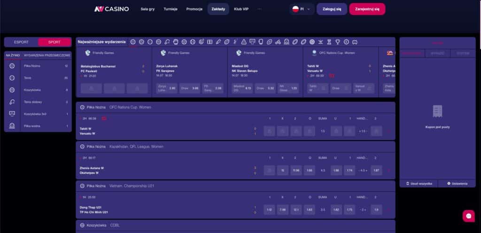The height and width of the screenshot is (233, 481).
Task: Click the basketball icon in the Koszykówka CDBL header
Action: tap(82, 225)
